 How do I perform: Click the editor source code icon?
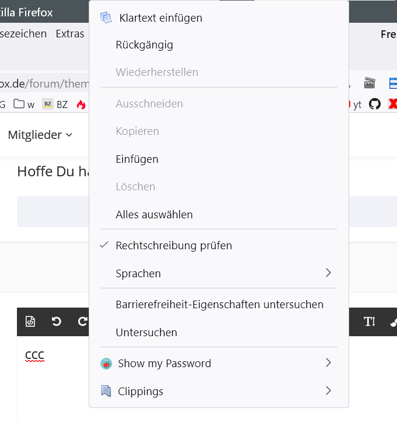(30, 321)
